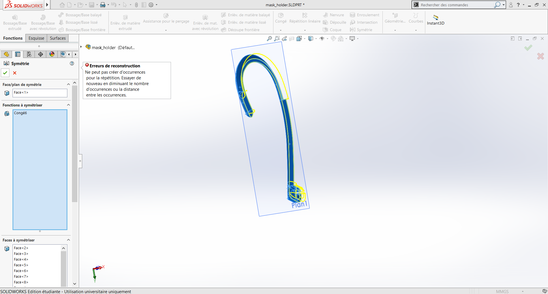This screenshot has width=548, height=294.
Task: Switch to the Surfaces tab
Action: [x=58, y=38]
